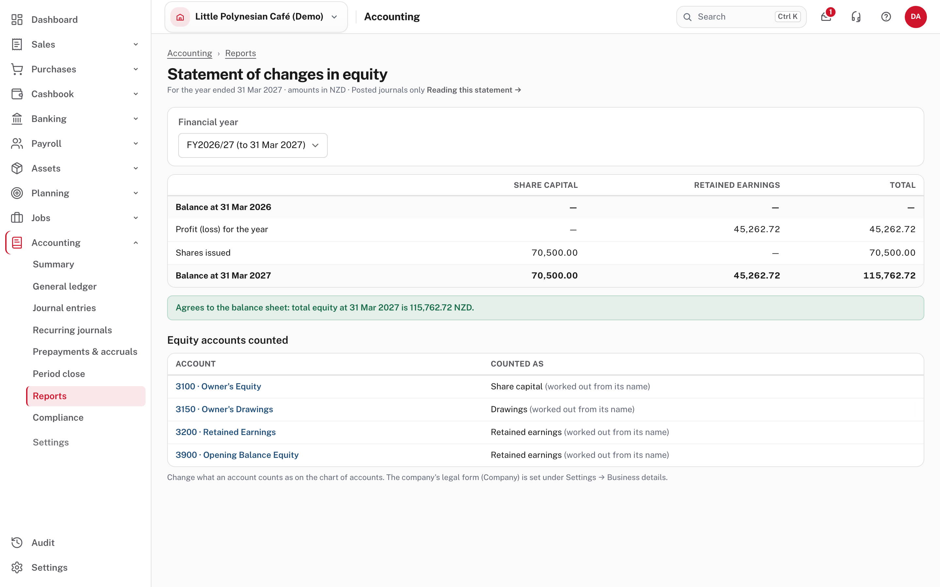Expand the Sales menu chevron
Screen dimensions: 940x587
[x=136, y=44]
